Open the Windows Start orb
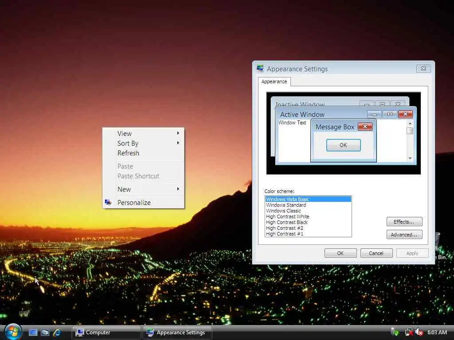The width and height of the screenshot is (454, 340). [x=13, y=332]
